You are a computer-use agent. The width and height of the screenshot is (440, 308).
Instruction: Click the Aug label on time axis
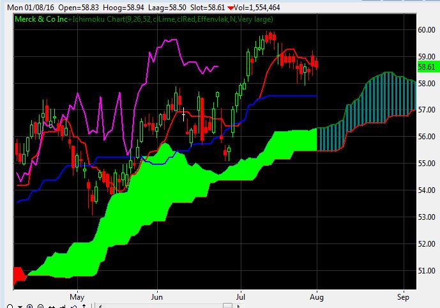(x=317, y=297)
